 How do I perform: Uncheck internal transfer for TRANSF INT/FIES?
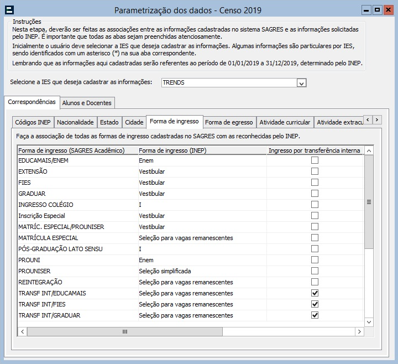(315, 304)
